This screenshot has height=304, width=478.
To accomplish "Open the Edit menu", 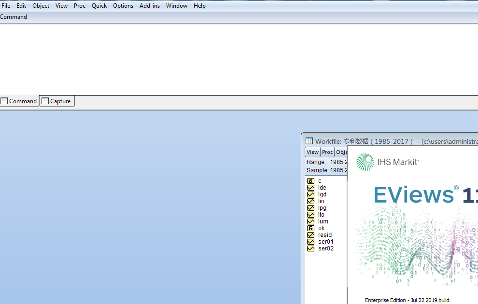I will (21, 6).
